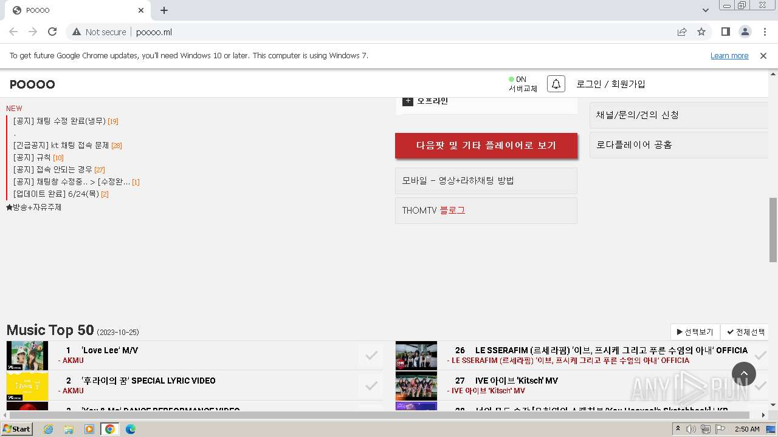Expand the 오프라인 plus section
The image size is (778, 437).
coord(407,101)
